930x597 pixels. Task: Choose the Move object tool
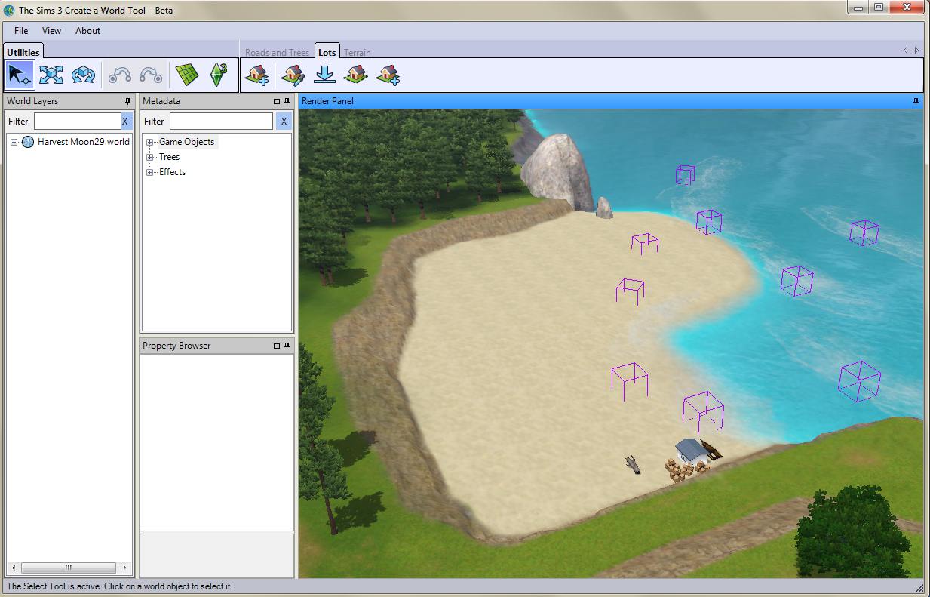[51, 75]
